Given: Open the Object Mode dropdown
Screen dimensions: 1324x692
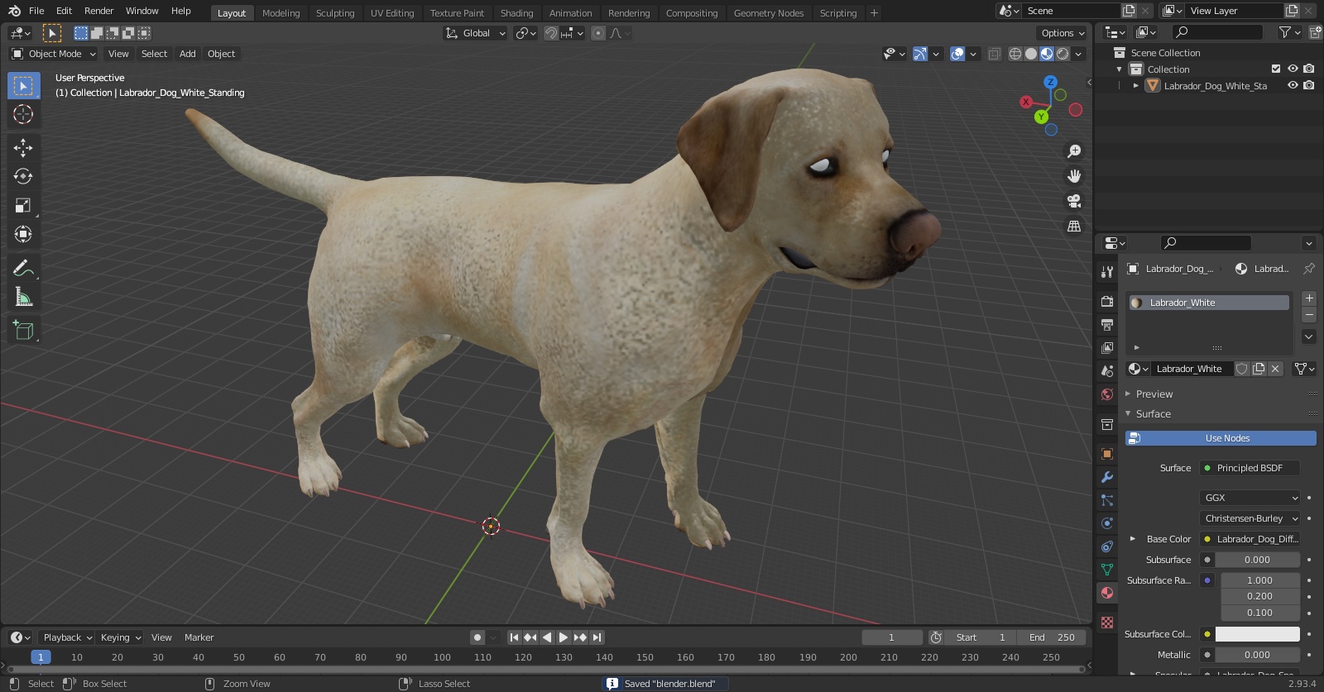Looking at the screenshot, I should (53, 54).
